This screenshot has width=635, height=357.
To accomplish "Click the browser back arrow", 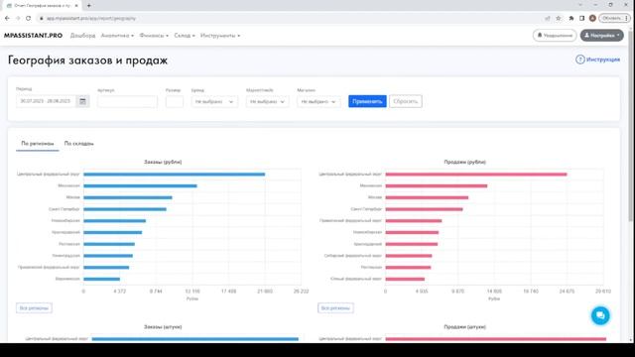I will pyautogui.click(x=7, y=18).
